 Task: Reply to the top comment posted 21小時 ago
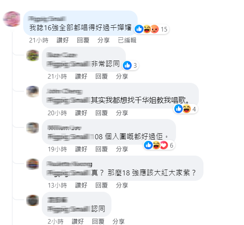tap(83, 40)
